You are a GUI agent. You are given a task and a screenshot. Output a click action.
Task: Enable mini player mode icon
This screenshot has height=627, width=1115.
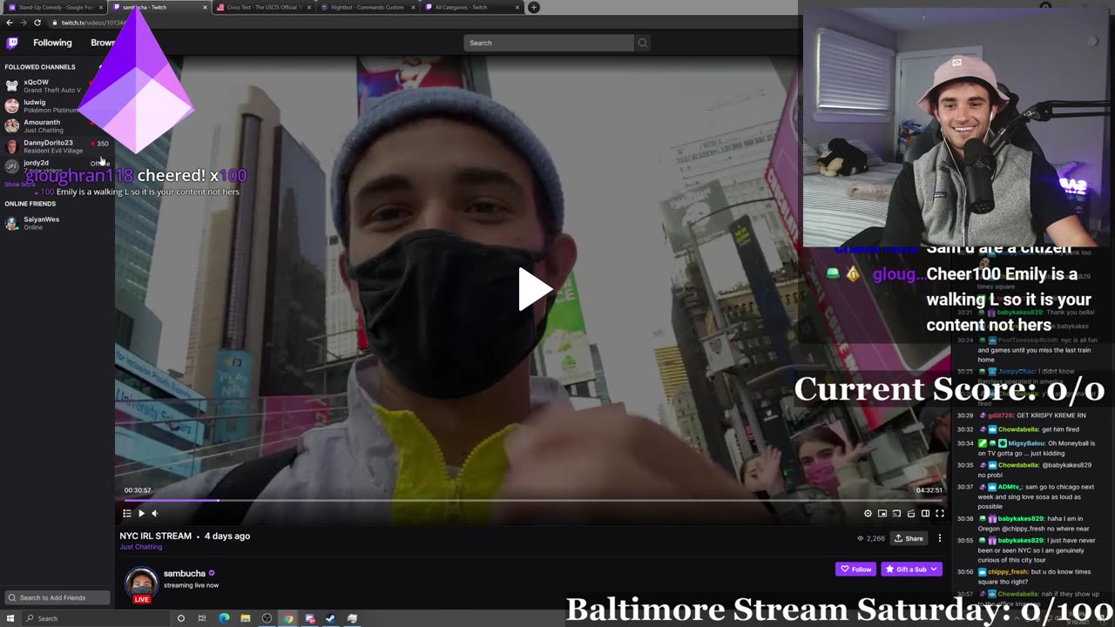click(x=882, y=514)
